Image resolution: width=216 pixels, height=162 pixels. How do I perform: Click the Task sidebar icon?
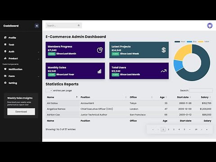tap(5, 45)
